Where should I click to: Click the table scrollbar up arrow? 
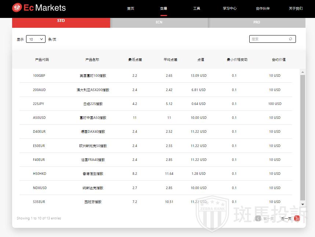[303, 72]
